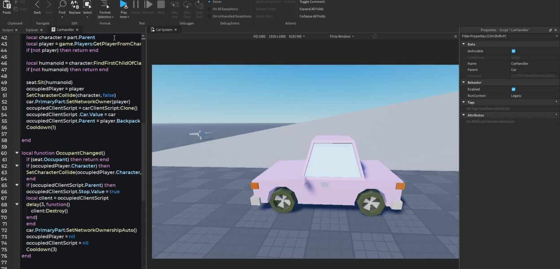Open the Fit to Window dropdown

pyautogui.click(x=341, y=36)
